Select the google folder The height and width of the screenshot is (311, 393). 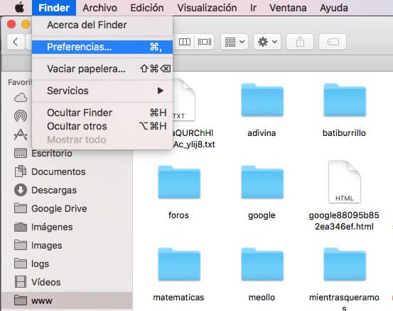pos(262,182)
